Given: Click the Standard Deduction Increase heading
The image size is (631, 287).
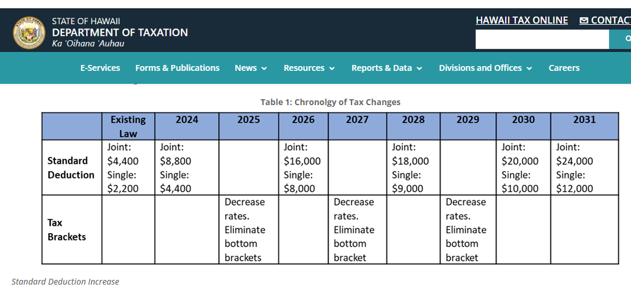Looking at the screenshot, I should tap(66, 282).
